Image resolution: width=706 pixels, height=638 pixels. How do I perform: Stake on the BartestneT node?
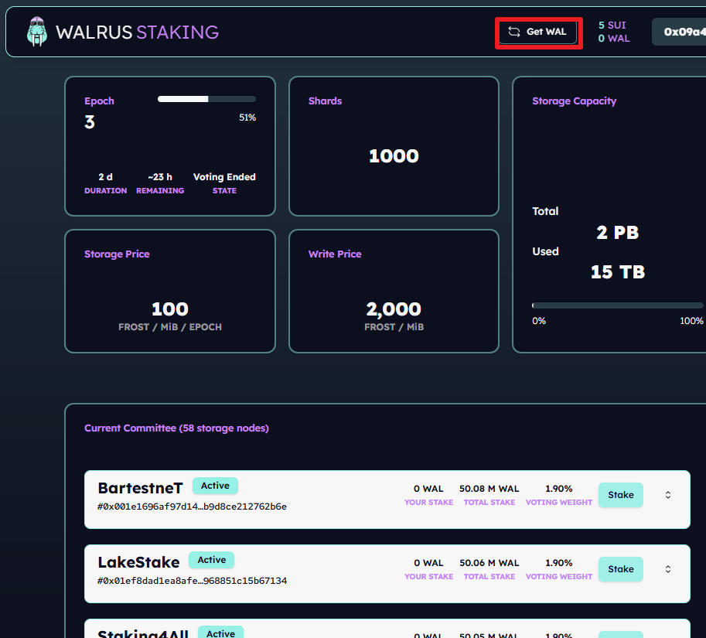click(620, 495)
